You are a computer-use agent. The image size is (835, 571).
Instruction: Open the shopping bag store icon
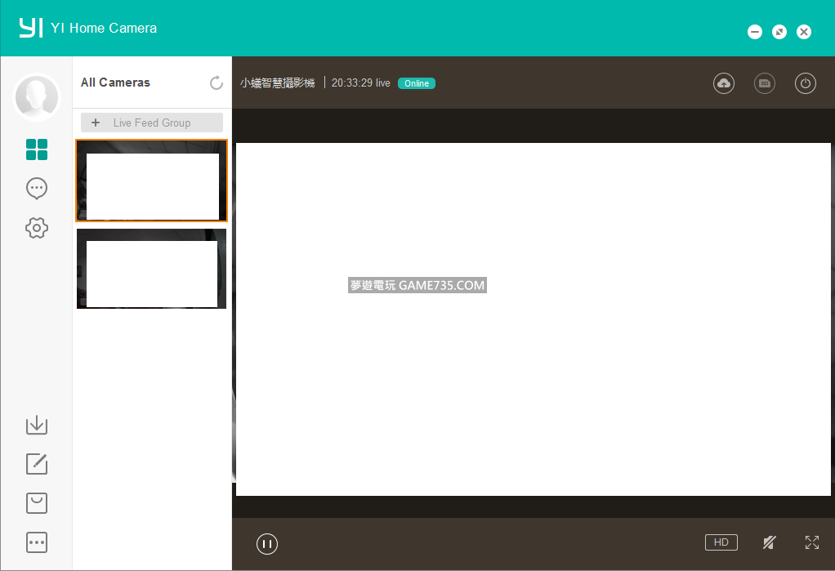[37, 503]
